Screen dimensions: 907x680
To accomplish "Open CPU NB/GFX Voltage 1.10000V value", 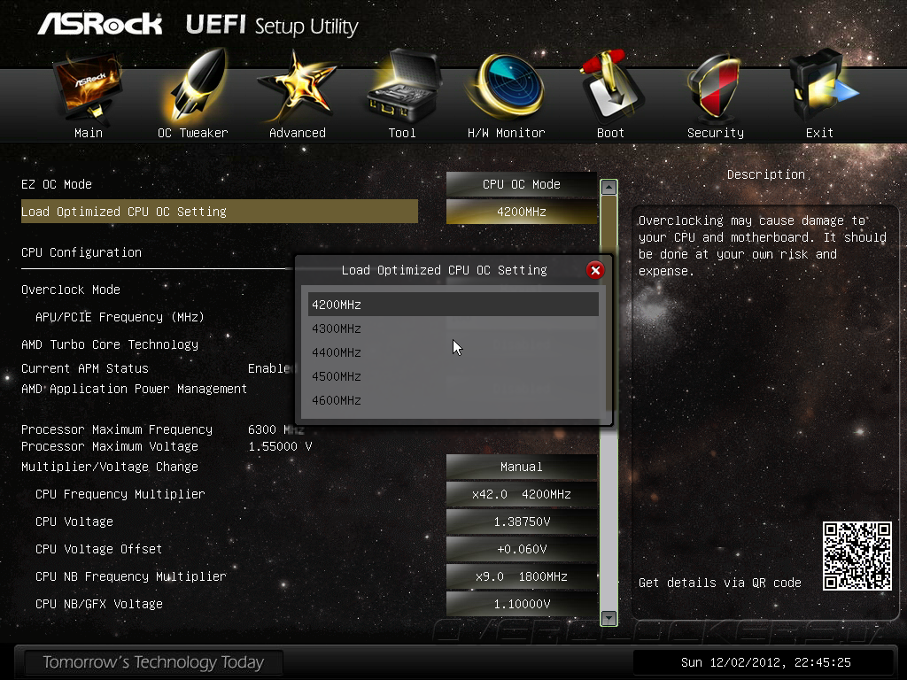I will pos(521,604).
